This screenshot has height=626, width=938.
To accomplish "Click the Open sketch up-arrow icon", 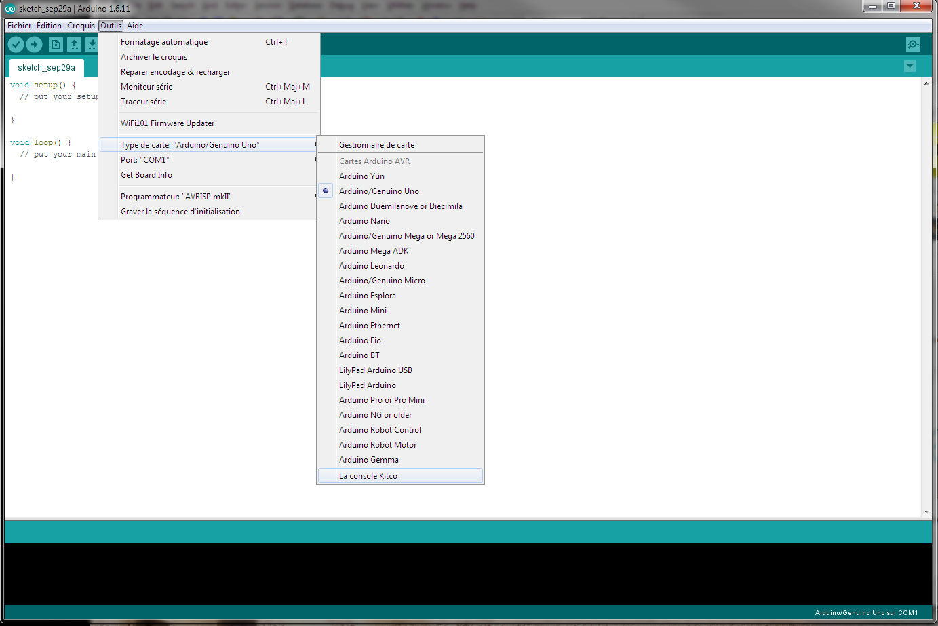I will coord(74,45).
